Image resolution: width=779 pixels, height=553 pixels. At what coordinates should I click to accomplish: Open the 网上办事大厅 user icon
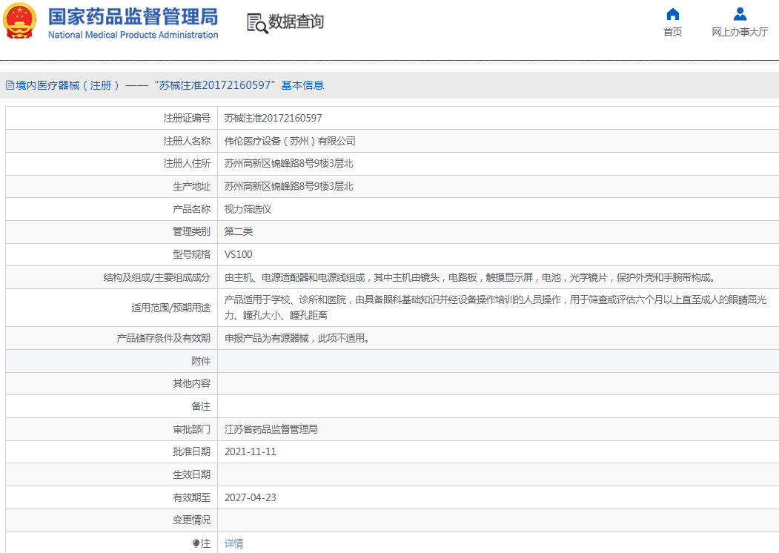point(740,14)
